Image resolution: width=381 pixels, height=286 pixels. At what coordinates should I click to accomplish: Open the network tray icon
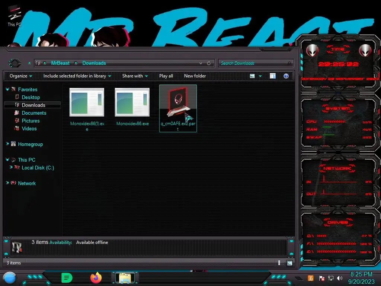pyautogui.click(x=330, y=278)
